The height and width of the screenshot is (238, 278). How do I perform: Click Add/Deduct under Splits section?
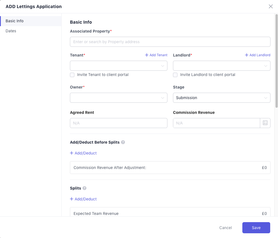pyautogui.click(x=83, y=199)
